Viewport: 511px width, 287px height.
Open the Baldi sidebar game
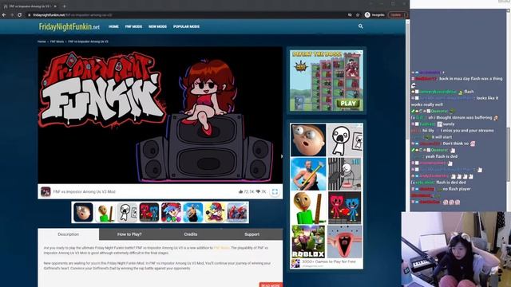(308, 208)
